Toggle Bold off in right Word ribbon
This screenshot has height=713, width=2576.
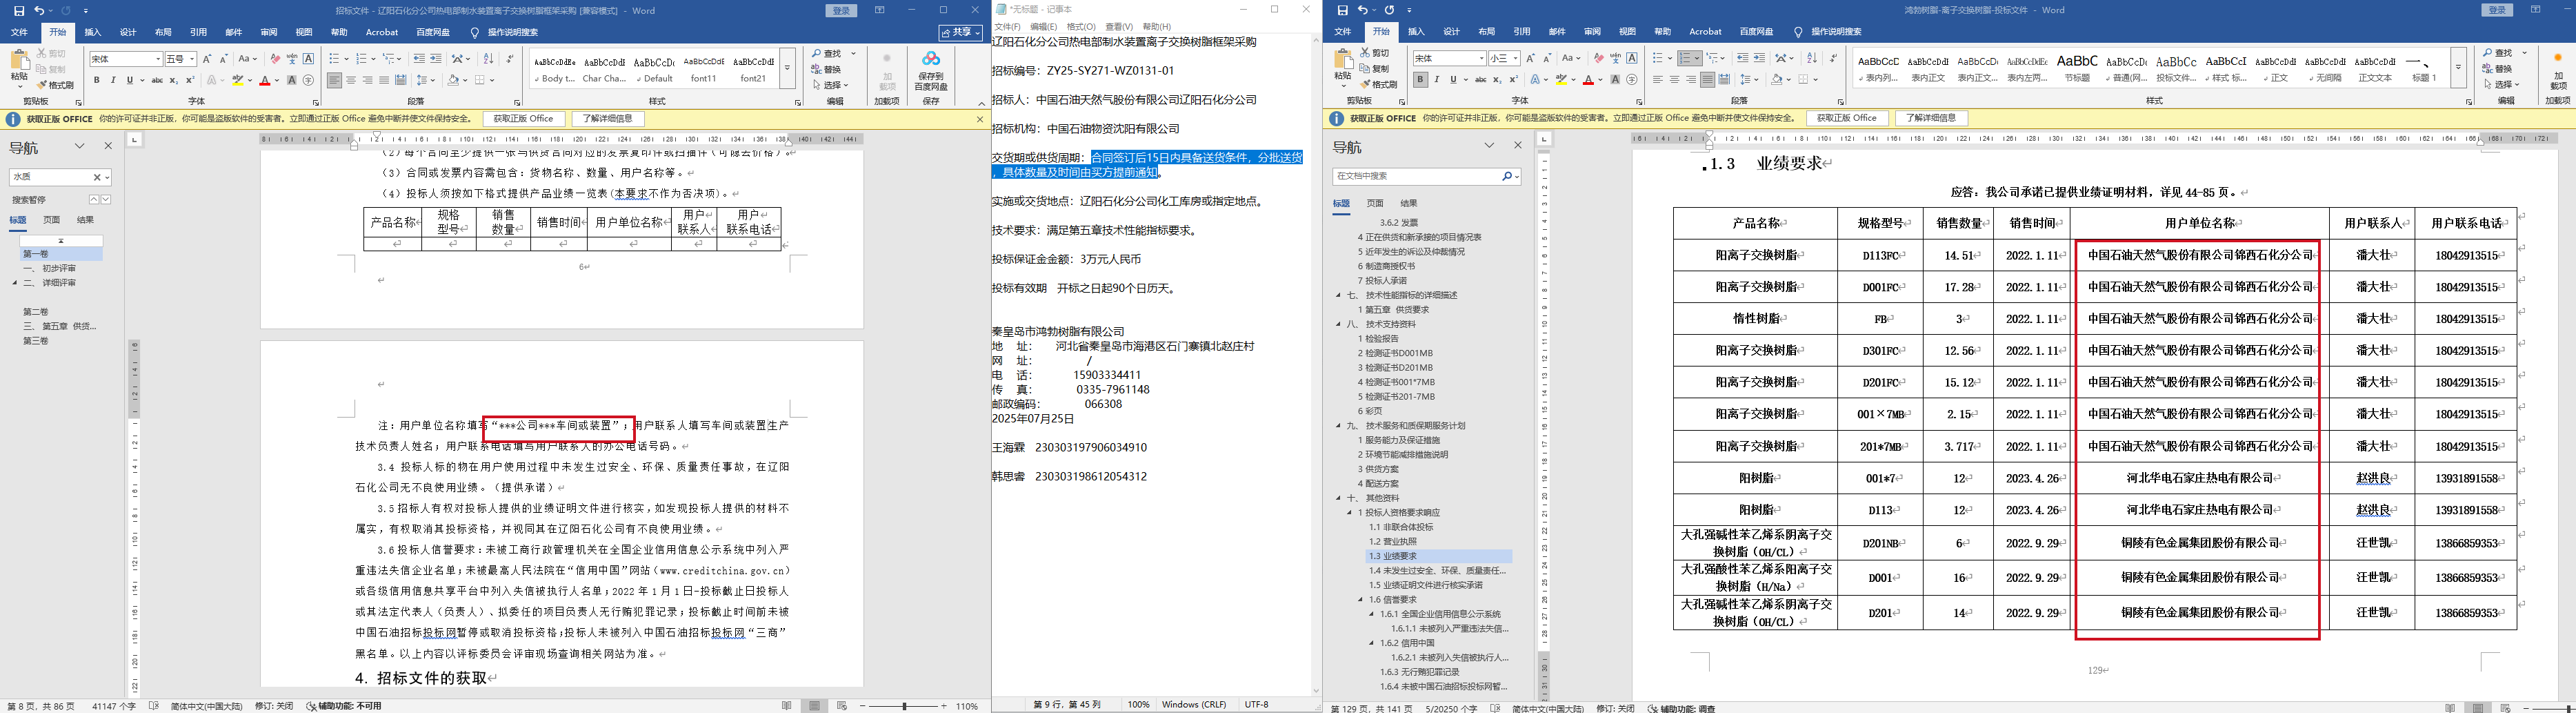click(x=1420, y=79)
